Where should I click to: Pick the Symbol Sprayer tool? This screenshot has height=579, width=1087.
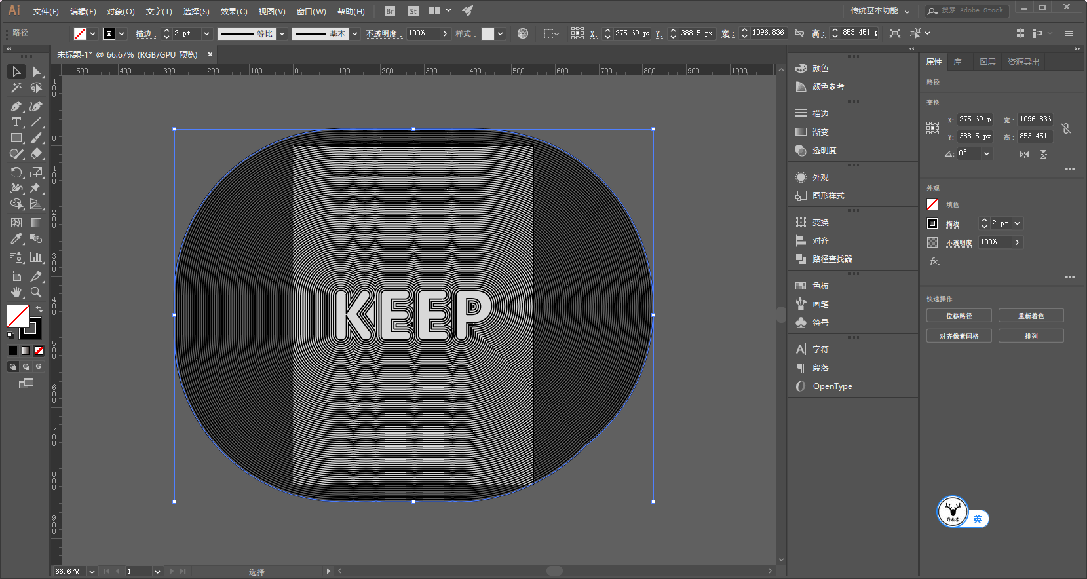coord(16,257)
